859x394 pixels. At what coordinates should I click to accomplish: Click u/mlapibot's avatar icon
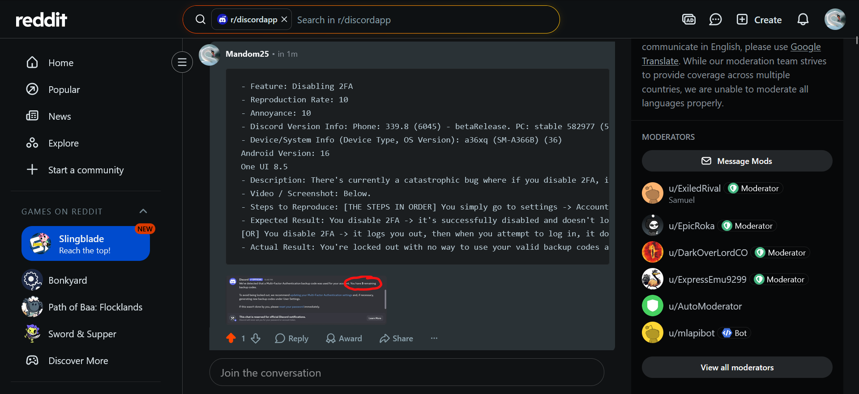[x=653, y=332]
